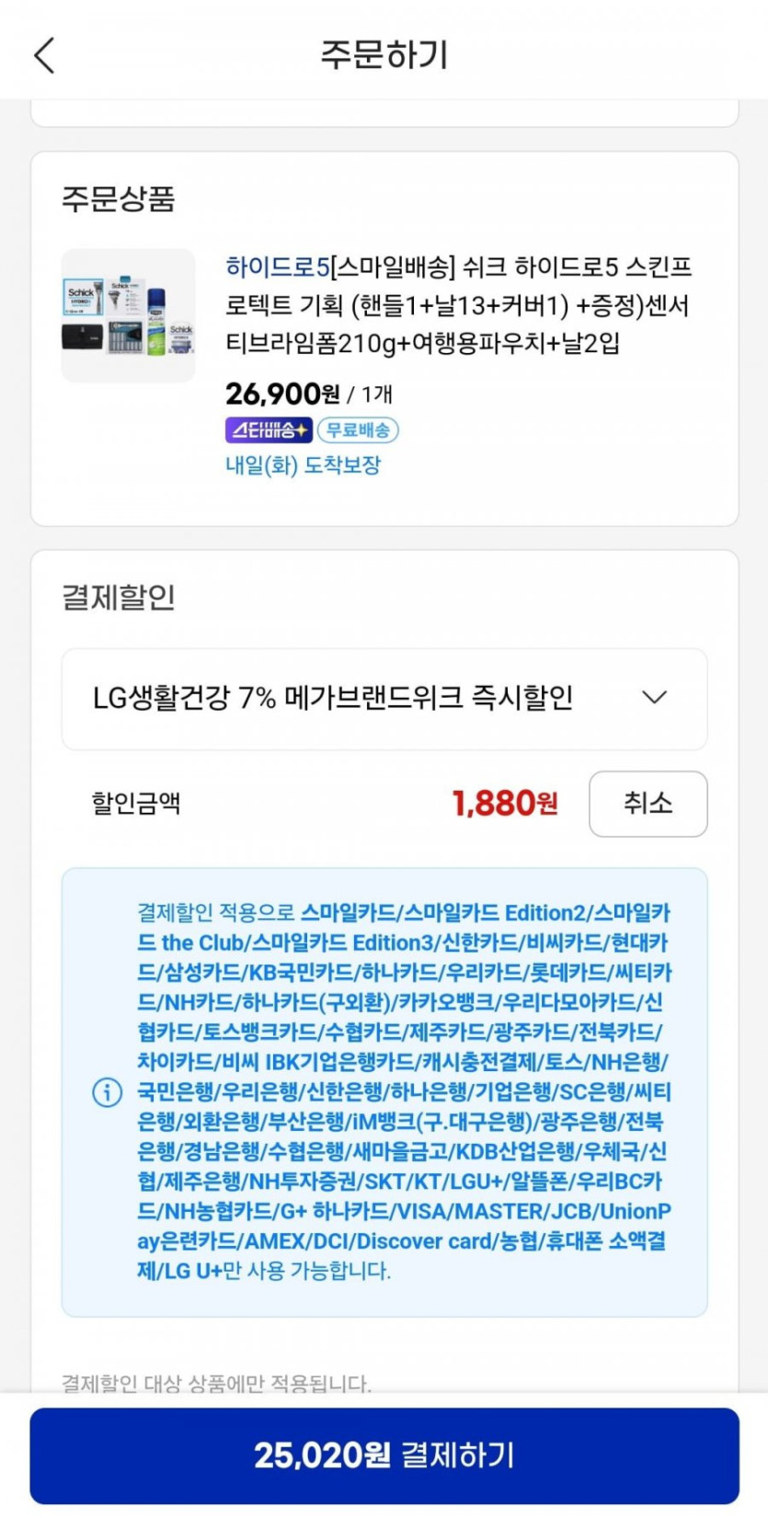Tap the 무료배송 badge
768x1518 pixels.
[x=358, y=429]
